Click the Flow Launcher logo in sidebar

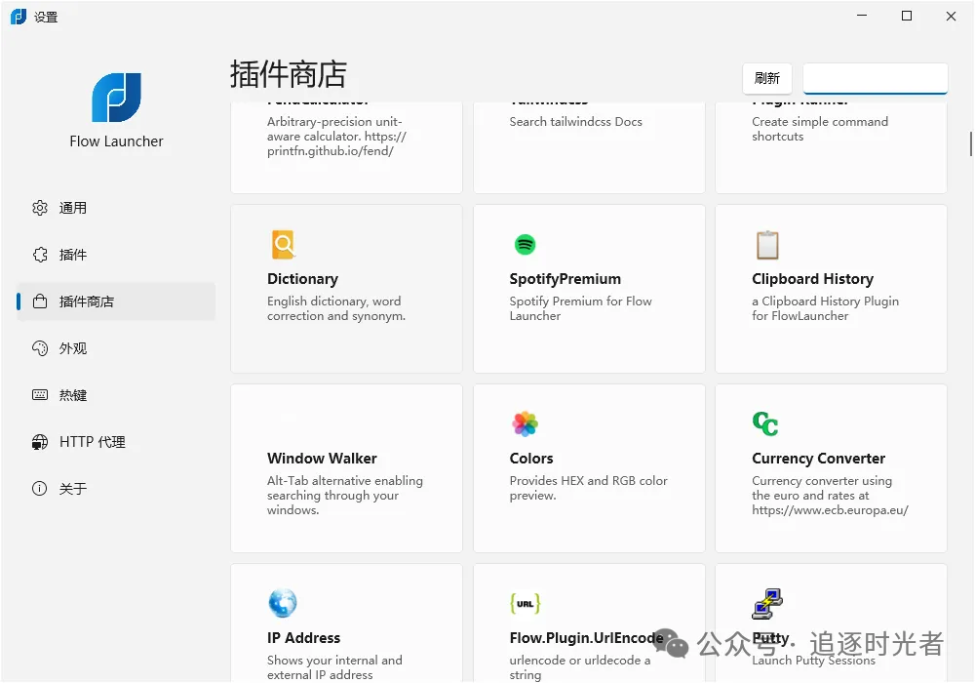coord(117,98)
